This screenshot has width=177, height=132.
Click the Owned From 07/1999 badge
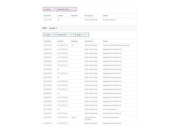tap(65, 35)
